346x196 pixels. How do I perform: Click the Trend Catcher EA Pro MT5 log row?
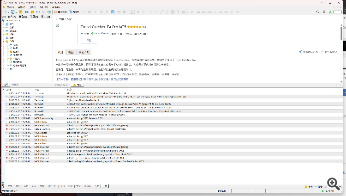point(173,161)
